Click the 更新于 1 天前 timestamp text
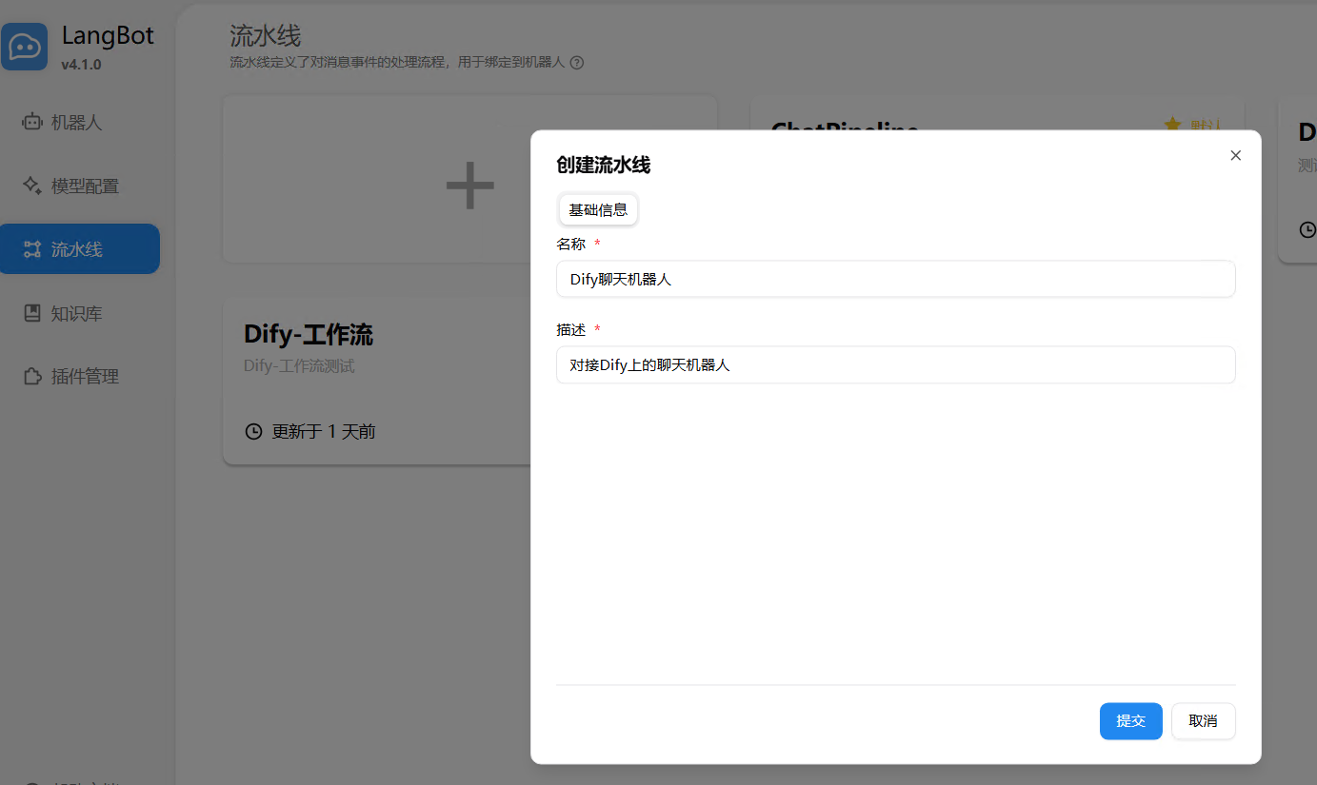 [x=324, y=432]
